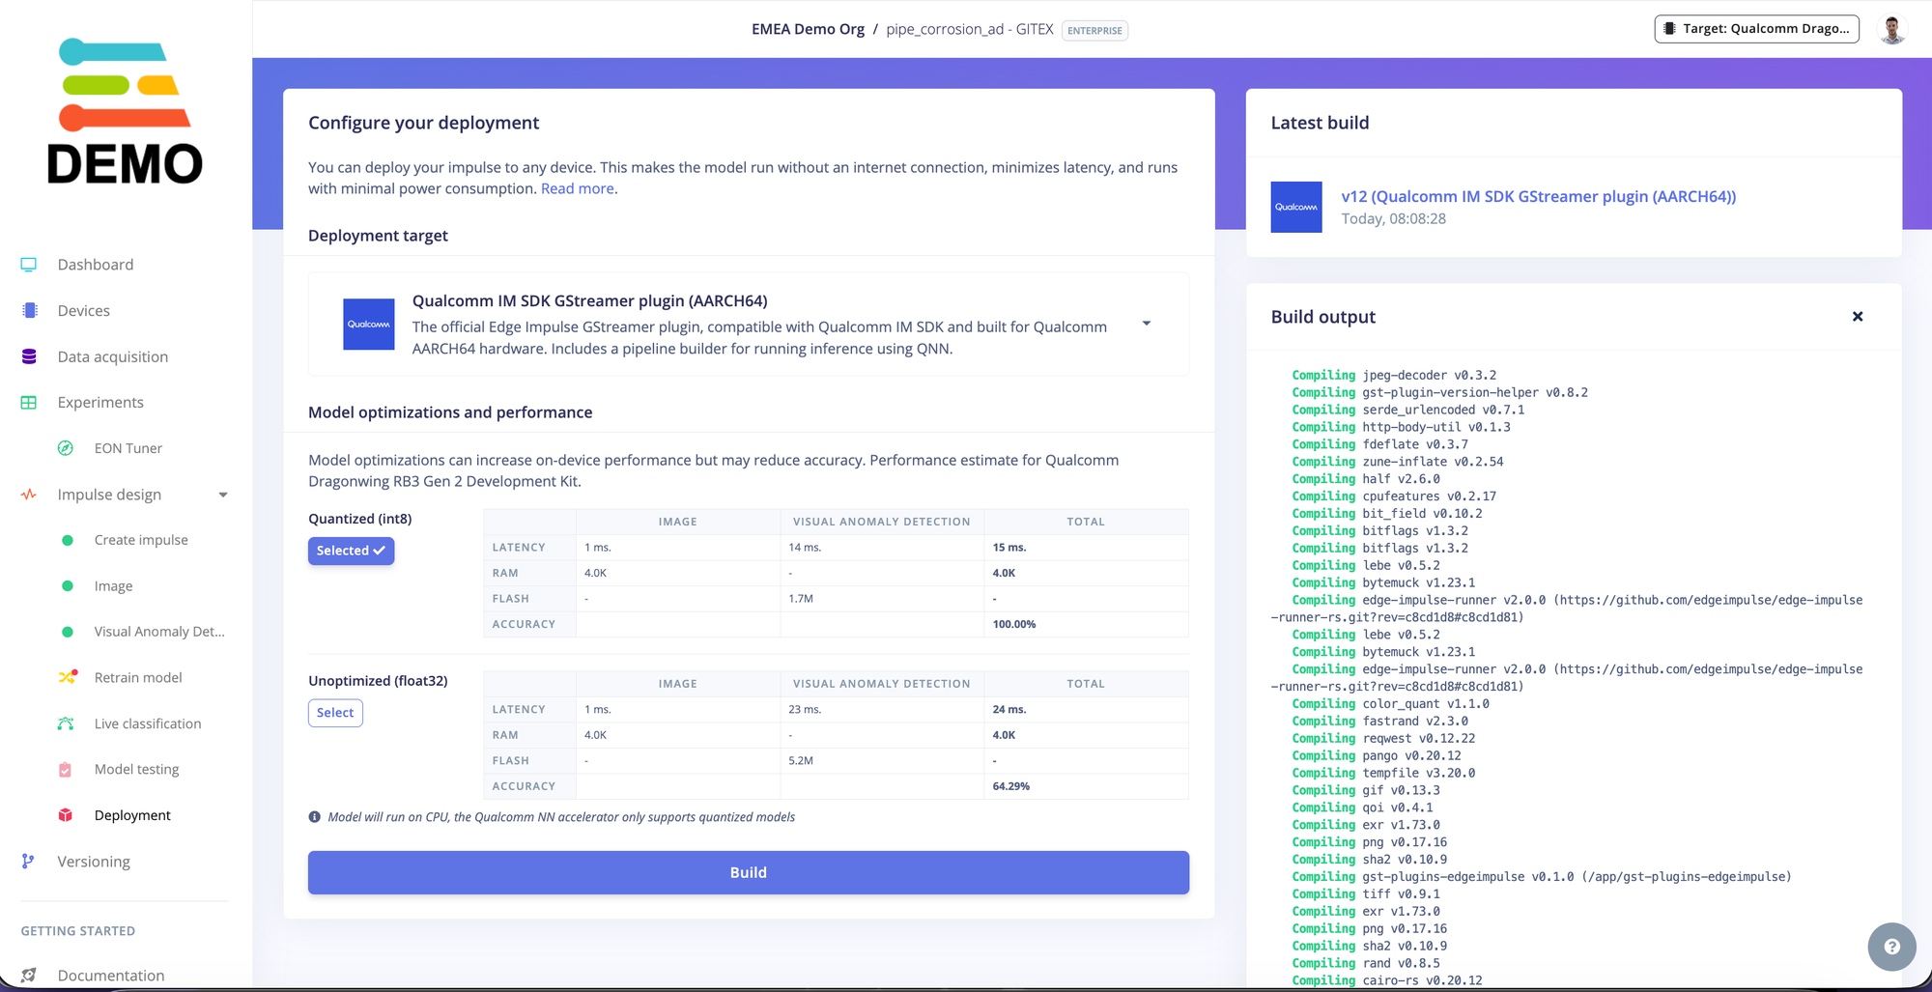Close the Build output panel
This screenshot has height=992, width=1932.
[x=1858, y=317]
